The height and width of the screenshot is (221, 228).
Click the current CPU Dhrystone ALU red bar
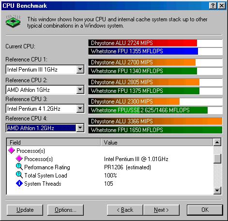(x=143, y=43)
